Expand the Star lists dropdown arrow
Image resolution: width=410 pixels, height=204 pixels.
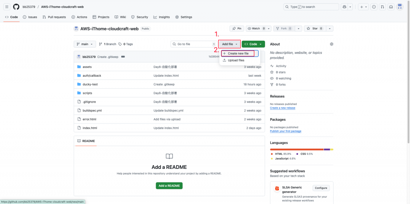pyautogui.click(x=330, y=28)
